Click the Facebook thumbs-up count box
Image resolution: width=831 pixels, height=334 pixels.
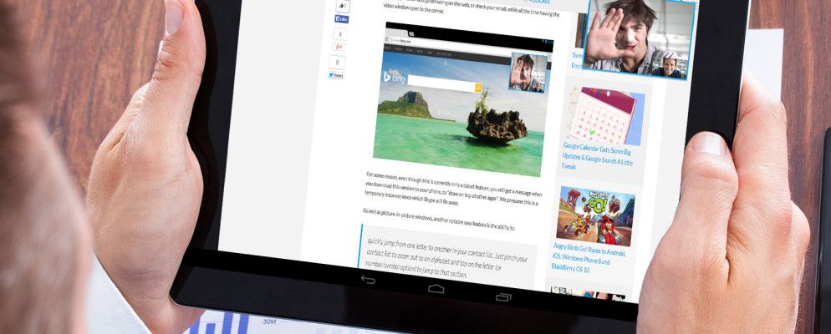click(x=343, y=6)
